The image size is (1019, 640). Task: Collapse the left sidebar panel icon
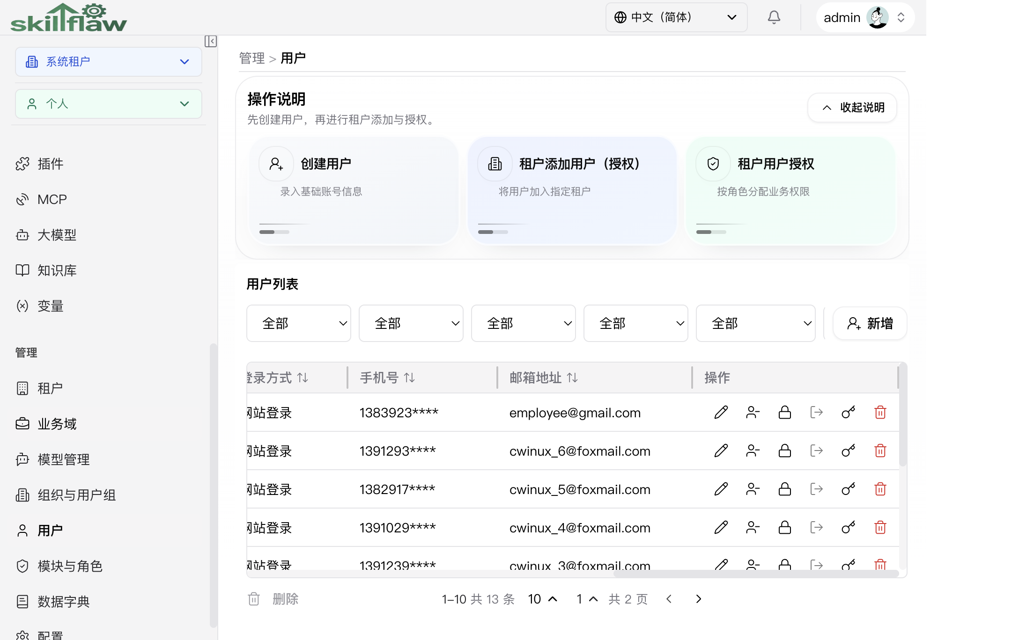[x=210, y=41]
